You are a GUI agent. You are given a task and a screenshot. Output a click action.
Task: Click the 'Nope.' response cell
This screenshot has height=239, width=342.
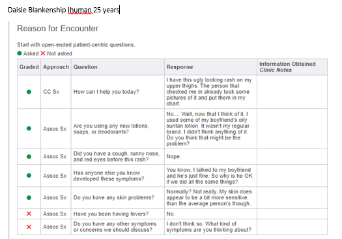pyautogui.click(x=210, y=156)
